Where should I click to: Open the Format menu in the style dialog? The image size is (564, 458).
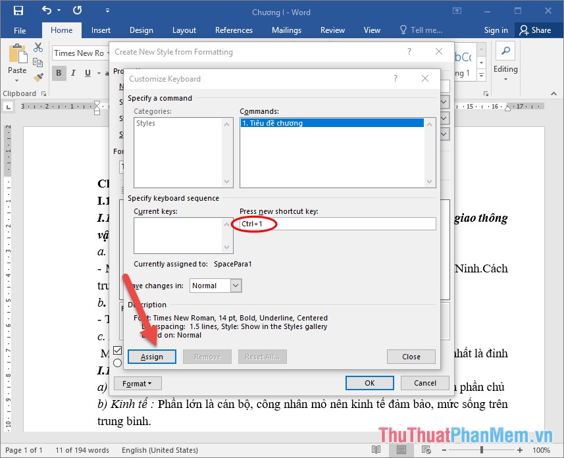point(137,383)
